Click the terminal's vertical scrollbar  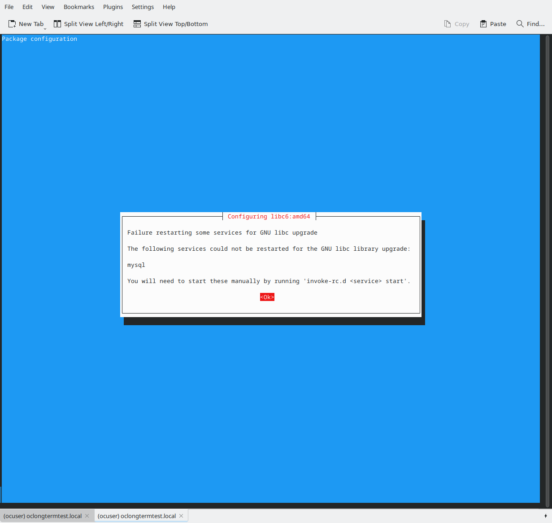pyautogui.click(x=547, y=269)
